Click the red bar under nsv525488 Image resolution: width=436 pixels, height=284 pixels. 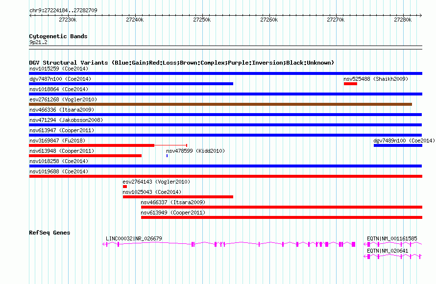pyautogui.click(x=350, y=84)
